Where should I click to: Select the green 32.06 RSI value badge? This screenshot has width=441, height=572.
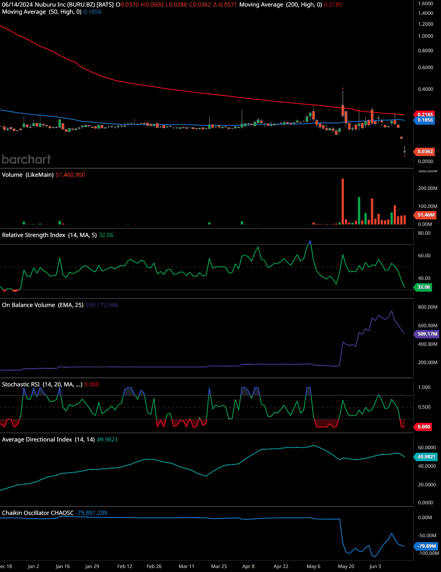coord(423,287)
